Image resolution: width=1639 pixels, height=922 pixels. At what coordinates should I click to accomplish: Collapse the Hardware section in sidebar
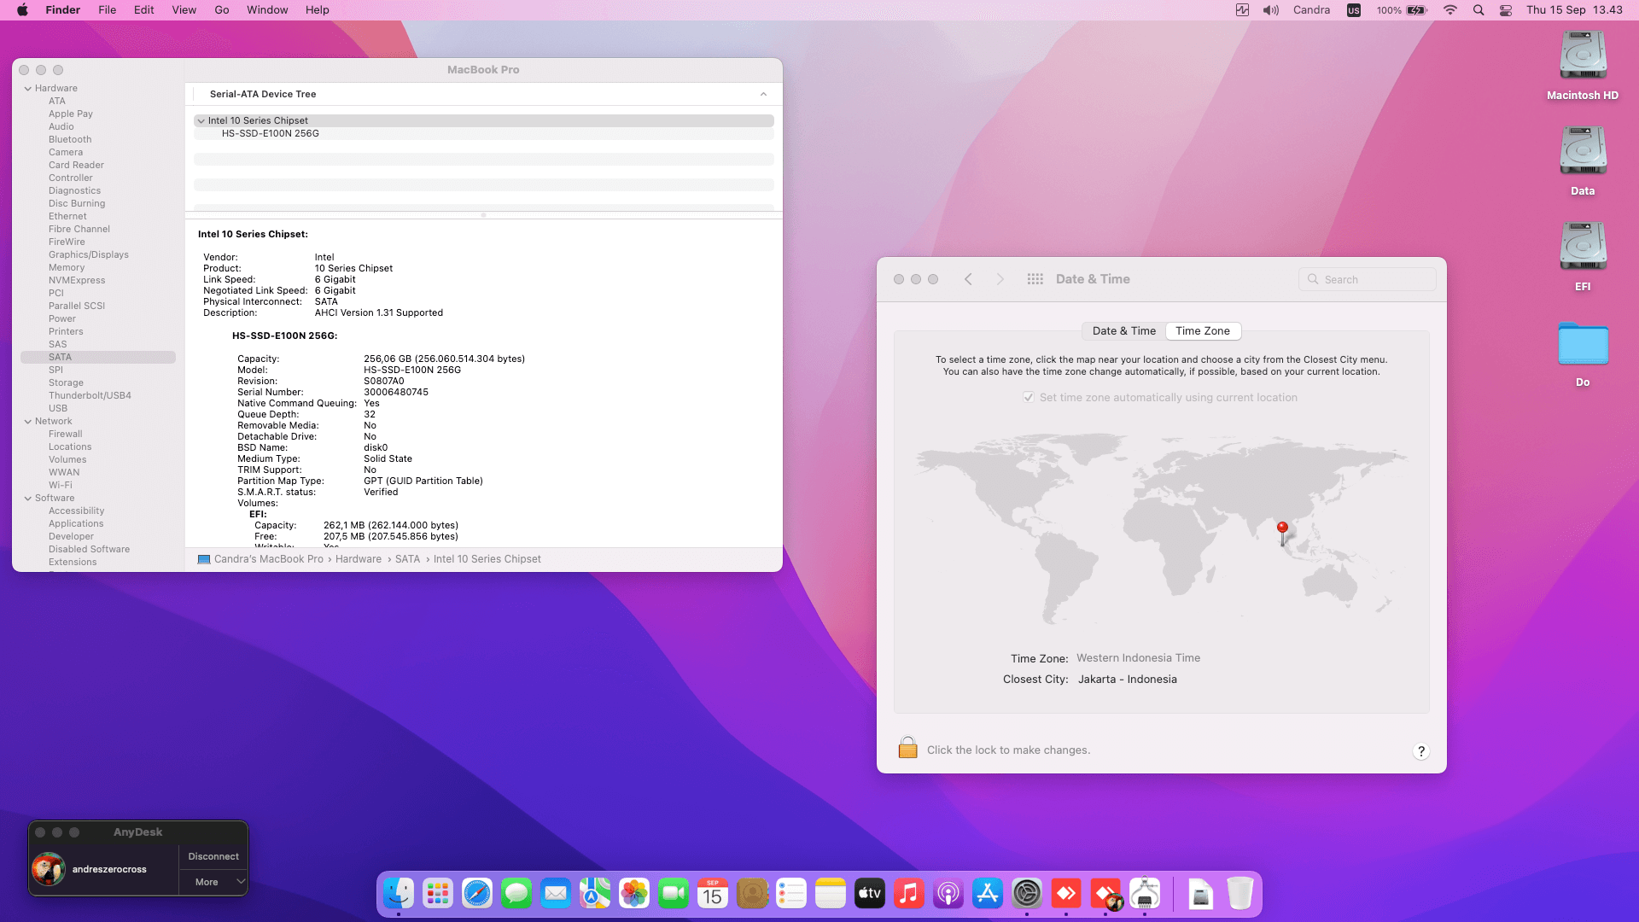(28, 89)
